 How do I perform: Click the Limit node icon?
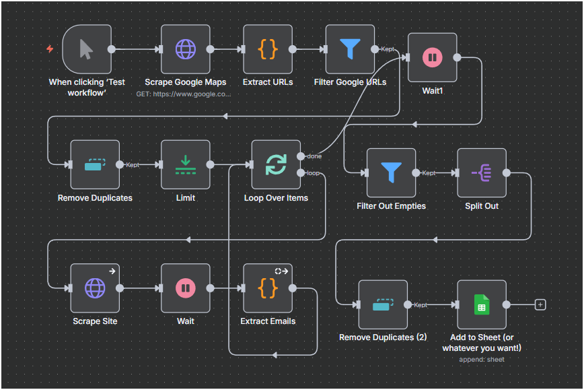point(186,164)
